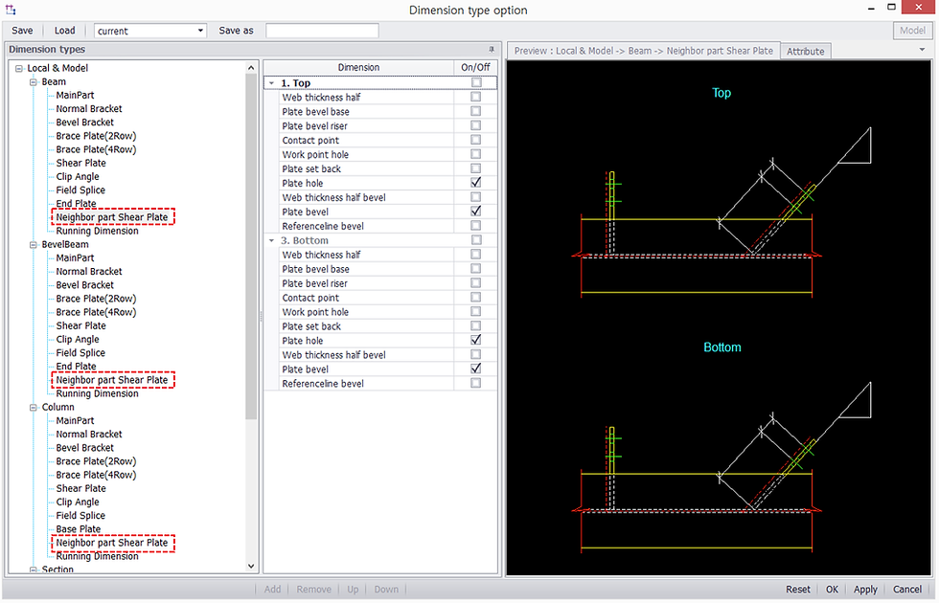Enable Referenceline bevel under Top
Image resolution: width=939 pixels, height=603 pixels.
coord(475,226)
